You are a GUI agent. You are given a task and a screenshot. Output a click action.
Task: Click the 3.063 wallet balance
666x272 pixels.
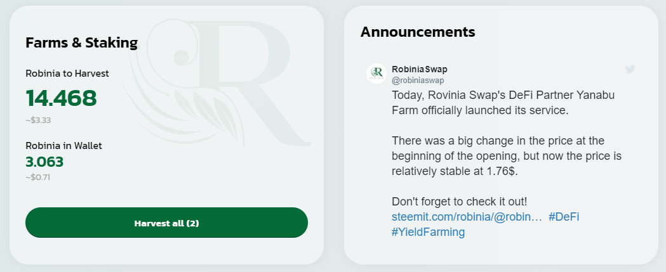point(44,162)
